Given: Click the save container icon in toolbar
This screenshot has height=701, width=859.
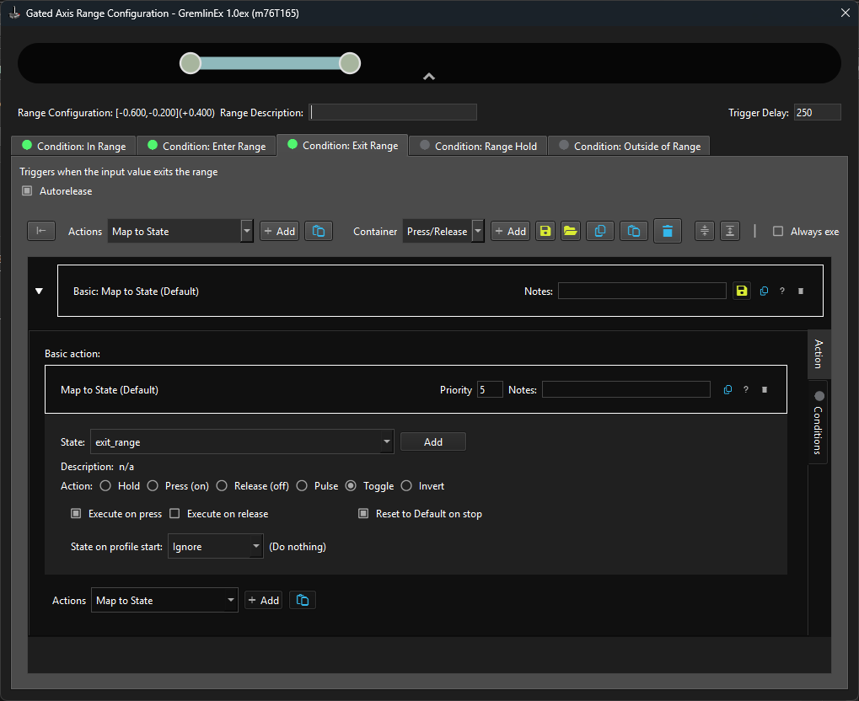Looking at the screenshot, I should pyautogui.click(x=545, y=231).
